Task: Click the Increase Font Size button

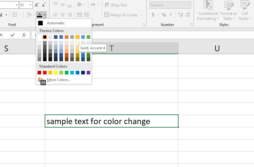Action: coord(37,5)
